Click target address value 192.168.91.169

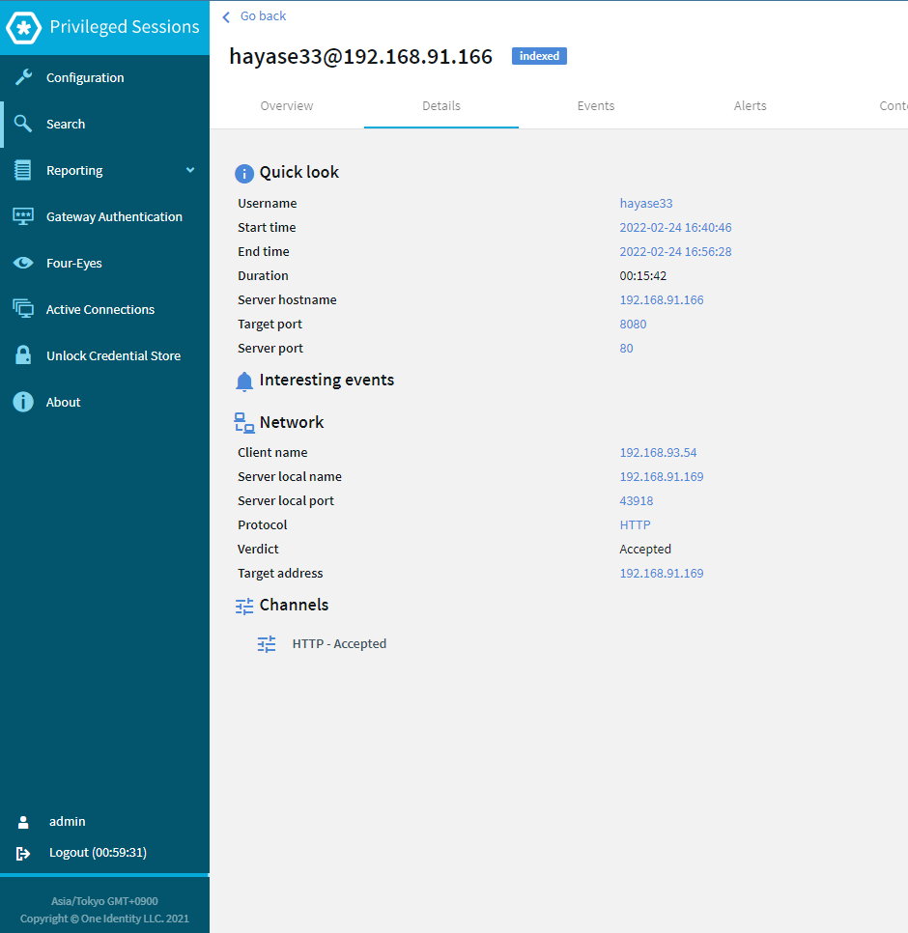[662, 574]
